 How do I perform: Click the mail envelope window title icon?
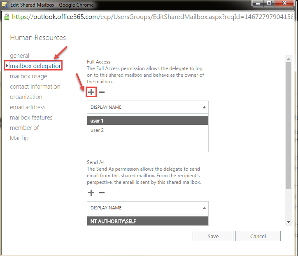click(x=5, y=5)
